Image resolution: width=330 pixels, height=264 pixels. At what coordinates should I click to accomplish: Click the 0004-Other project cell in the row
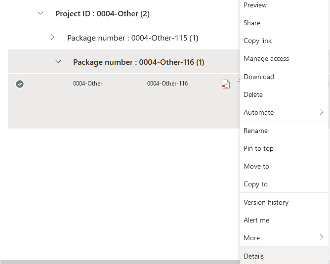[88, 84]
